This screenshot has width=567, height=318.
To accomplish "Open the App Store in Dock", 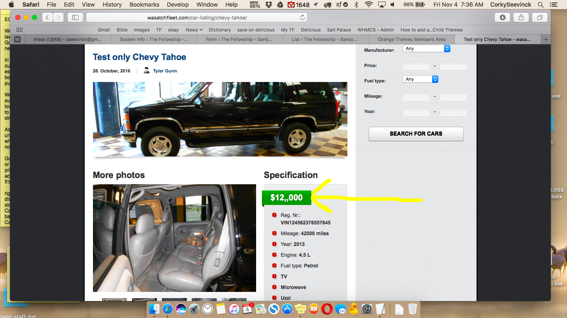I will pyautogui.click(x=287, y=308).
